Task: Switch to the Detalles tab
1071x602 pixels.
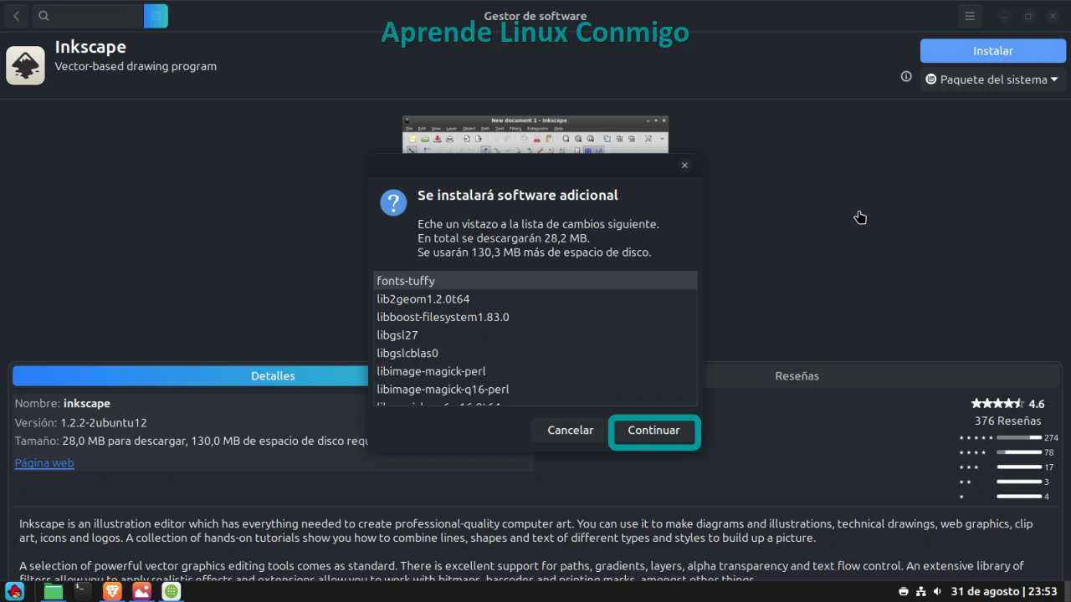Action: coord(273,376)
